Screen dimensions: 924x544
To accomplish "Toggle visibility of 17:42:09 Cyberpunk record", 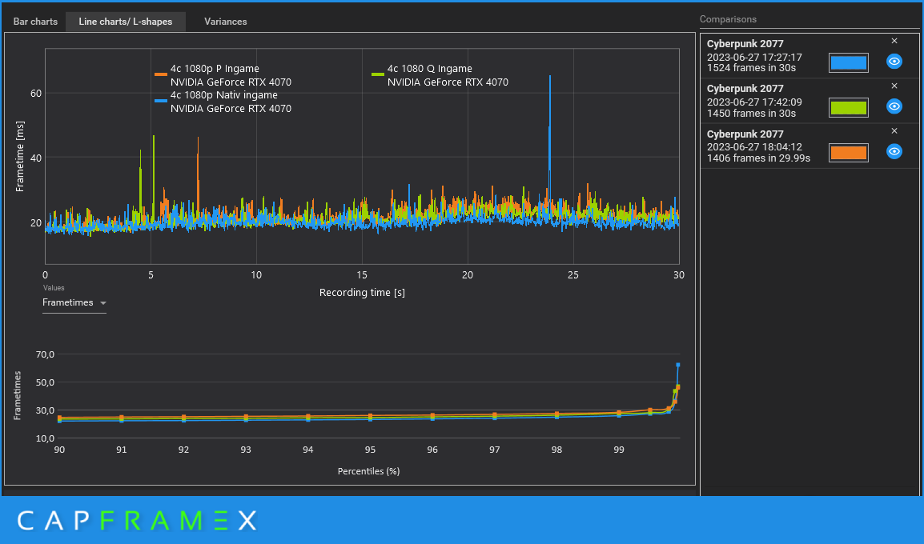I will tap(894, 106).
